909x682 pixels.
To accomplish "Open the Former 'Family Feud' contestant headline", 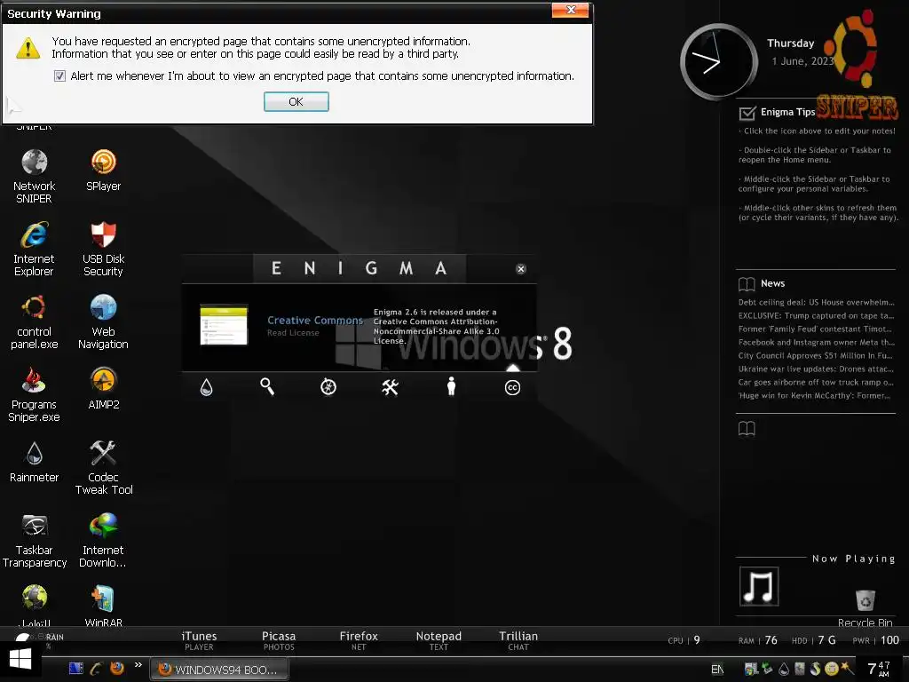I will pyautogui.click(x=817, y=329).
